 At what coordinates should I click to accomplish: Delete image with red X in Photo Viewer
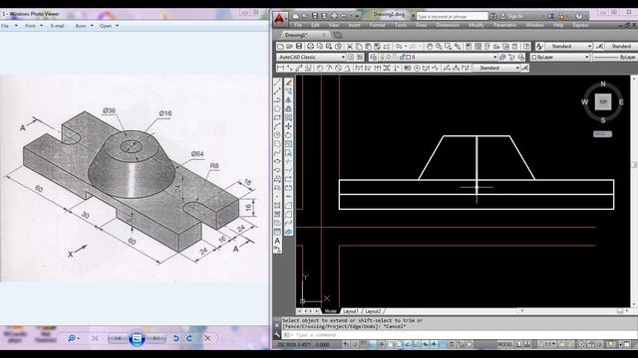(208, 338)
